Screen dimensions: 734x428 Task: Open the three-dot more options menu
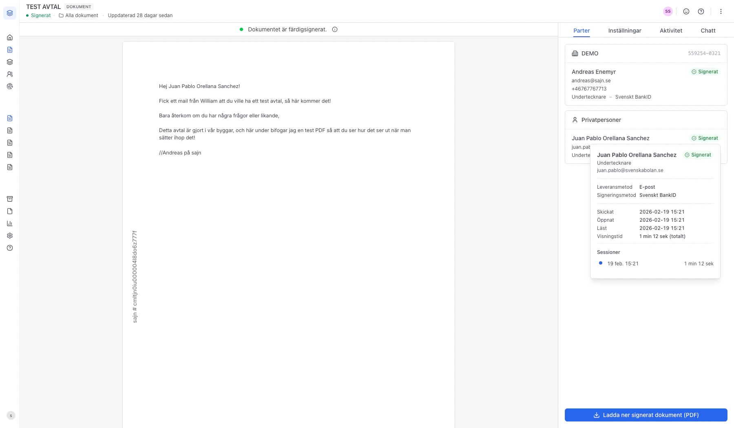(721, 11)
